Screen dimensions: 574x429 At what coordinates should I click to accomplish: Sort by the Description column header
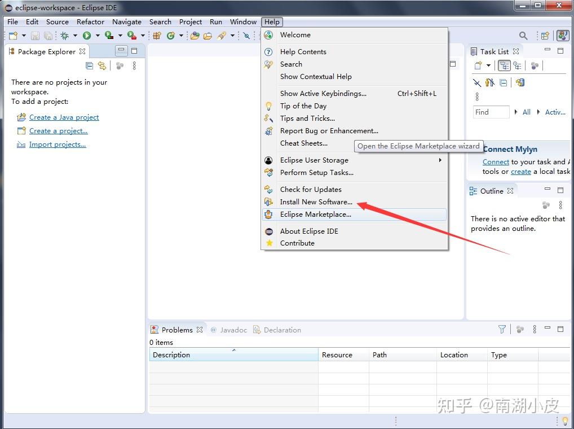[x=234, y=354]
